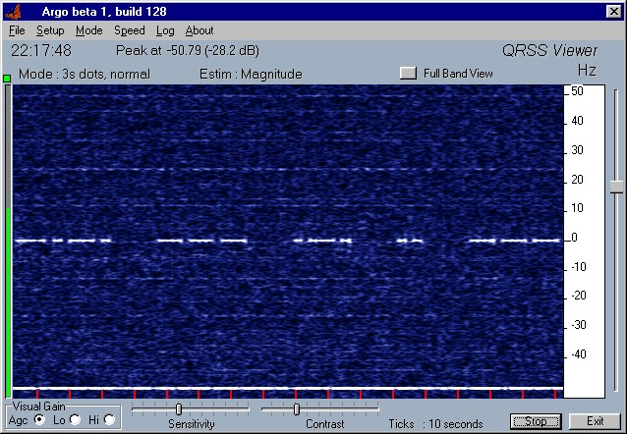Click the green signal indicator square
The width and height of the screenshot is (627, 434).
7,78
